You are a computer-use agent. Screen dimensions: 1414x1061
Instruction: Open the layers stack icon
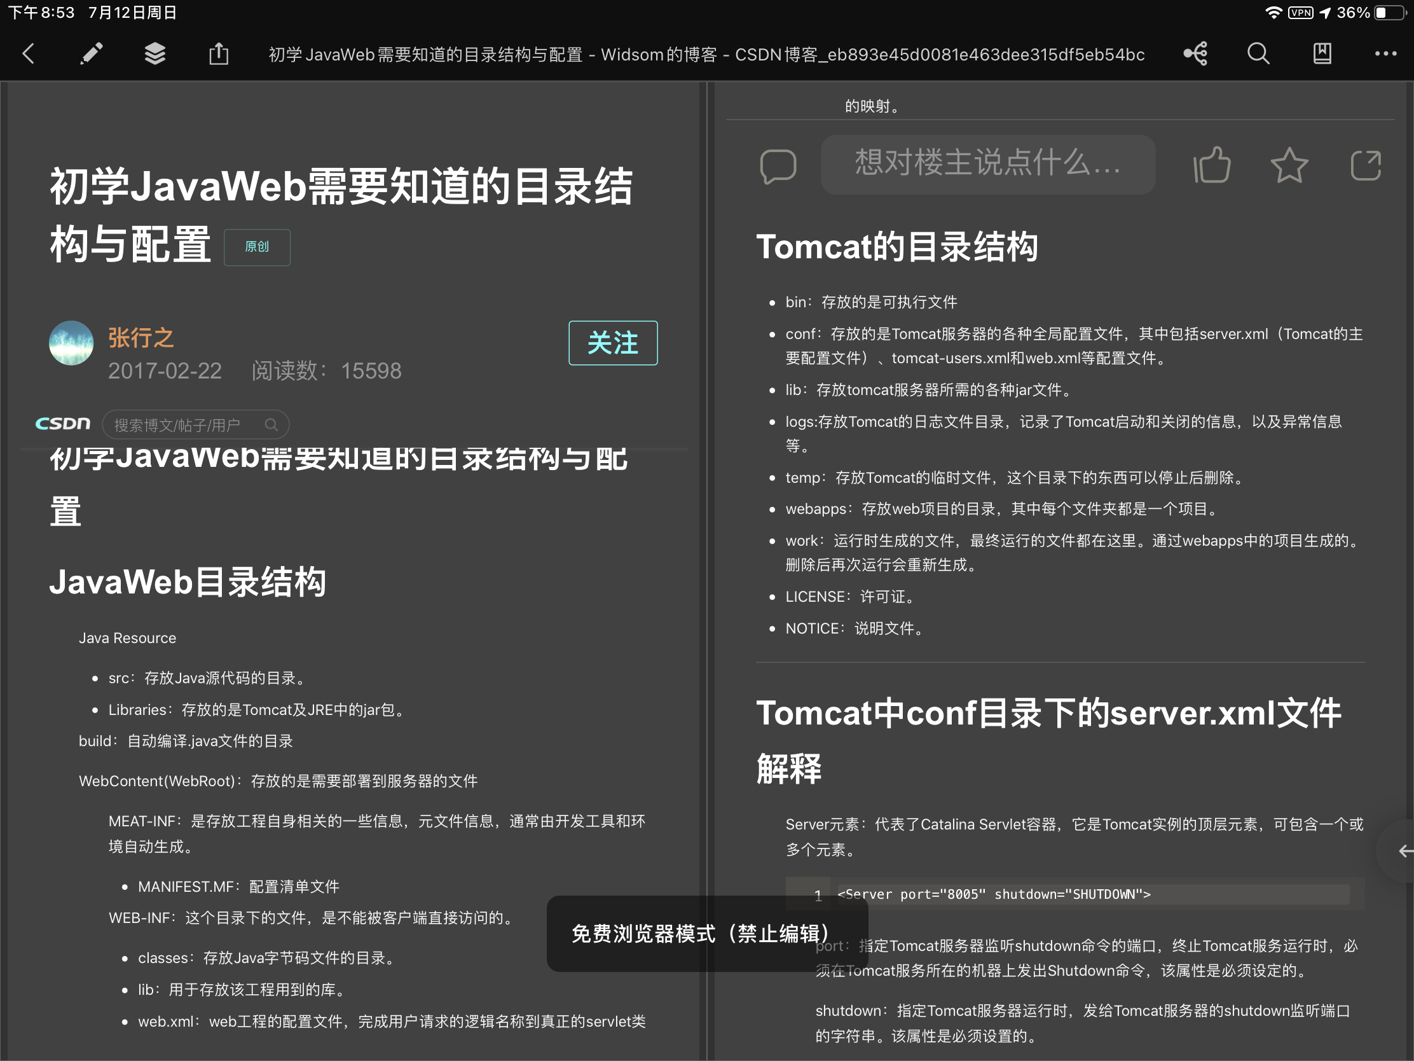[x=154, y=53]
